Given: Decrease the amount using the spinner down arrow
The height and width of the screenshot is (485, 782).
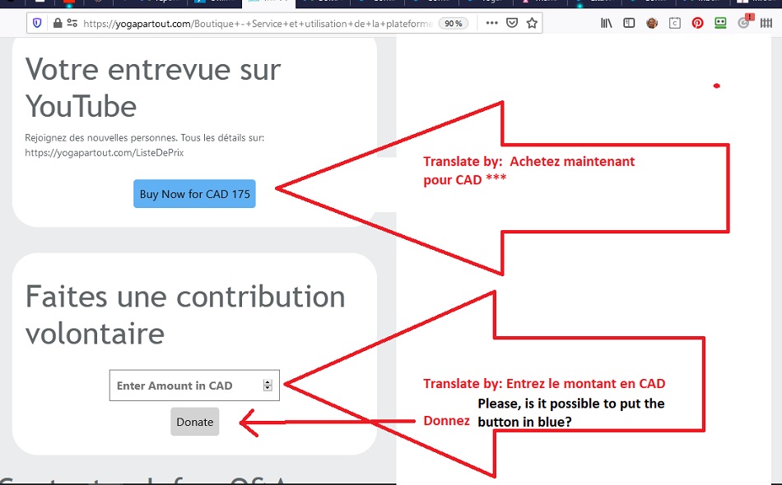Looking at the screenshot, I should pos(268,389).
